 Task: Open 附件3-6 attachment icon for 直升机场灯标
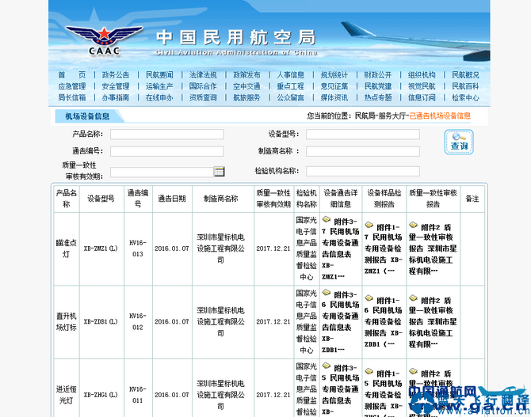point(326,294)
